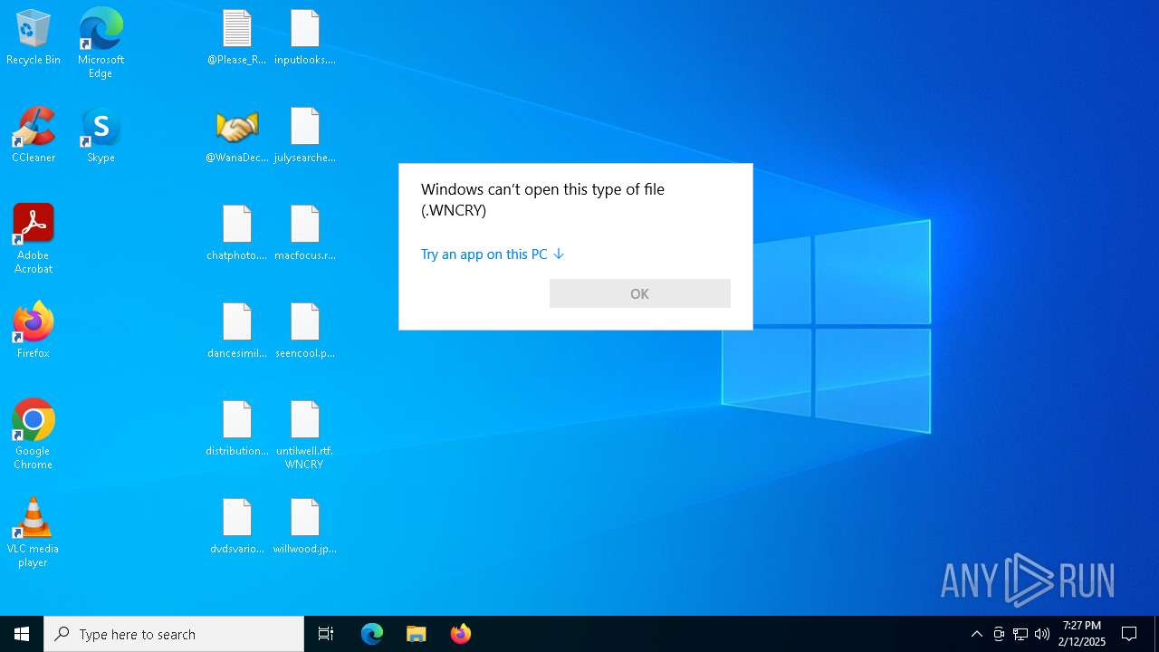Select the seencool.p file icon
This screenshot has width=1159, height=652.
pos(305,331)
